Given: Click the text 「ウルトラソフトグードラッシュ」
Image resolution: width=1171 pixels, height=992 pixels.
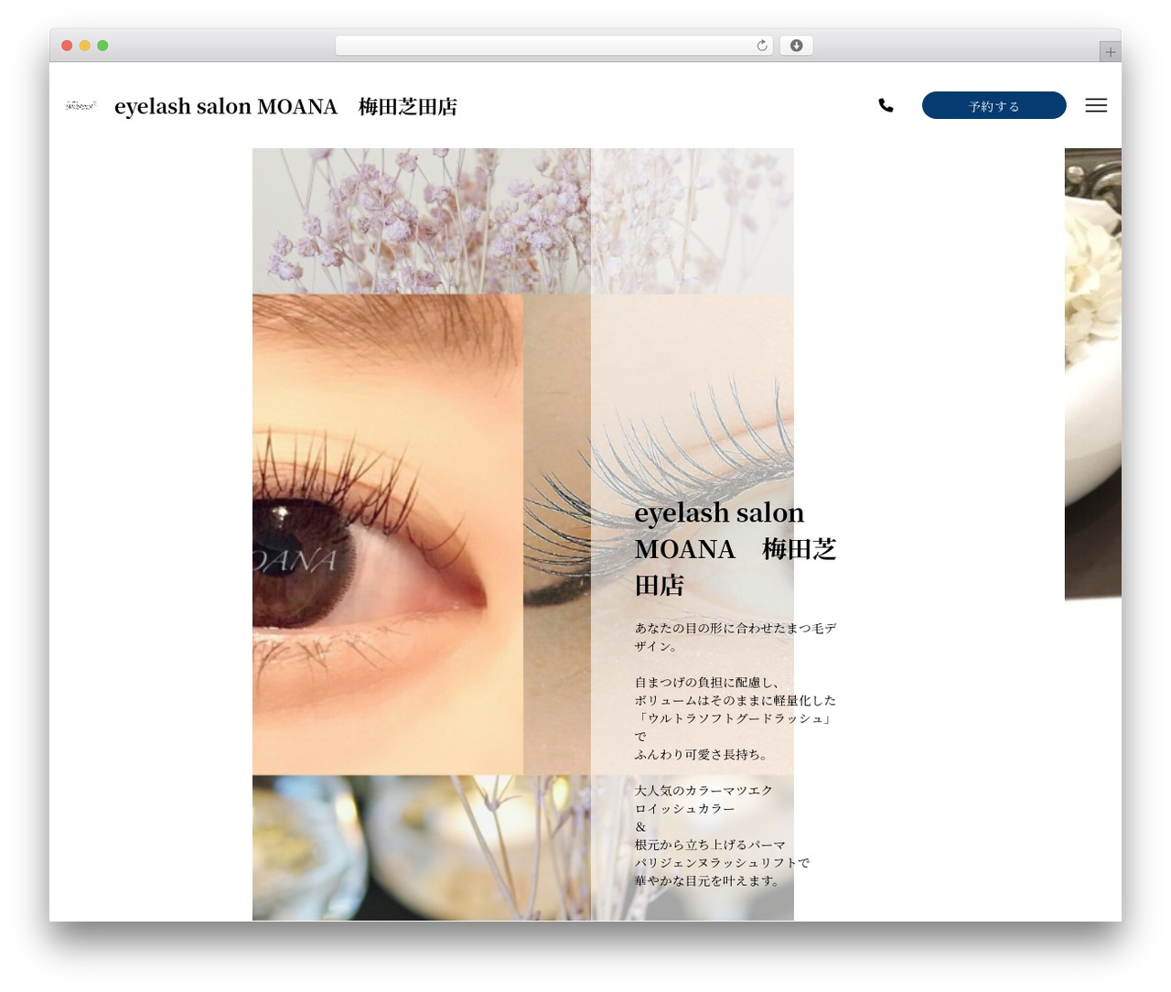Looking at the screenshot, I should [x=736, y=718].
